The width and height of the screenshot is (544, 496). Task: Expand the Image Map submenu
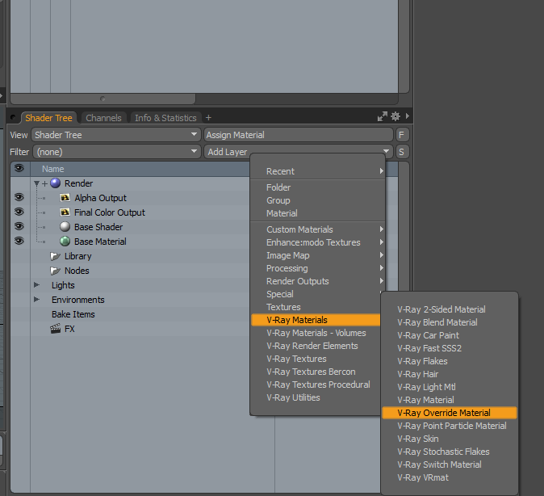[x=317, y=255]
